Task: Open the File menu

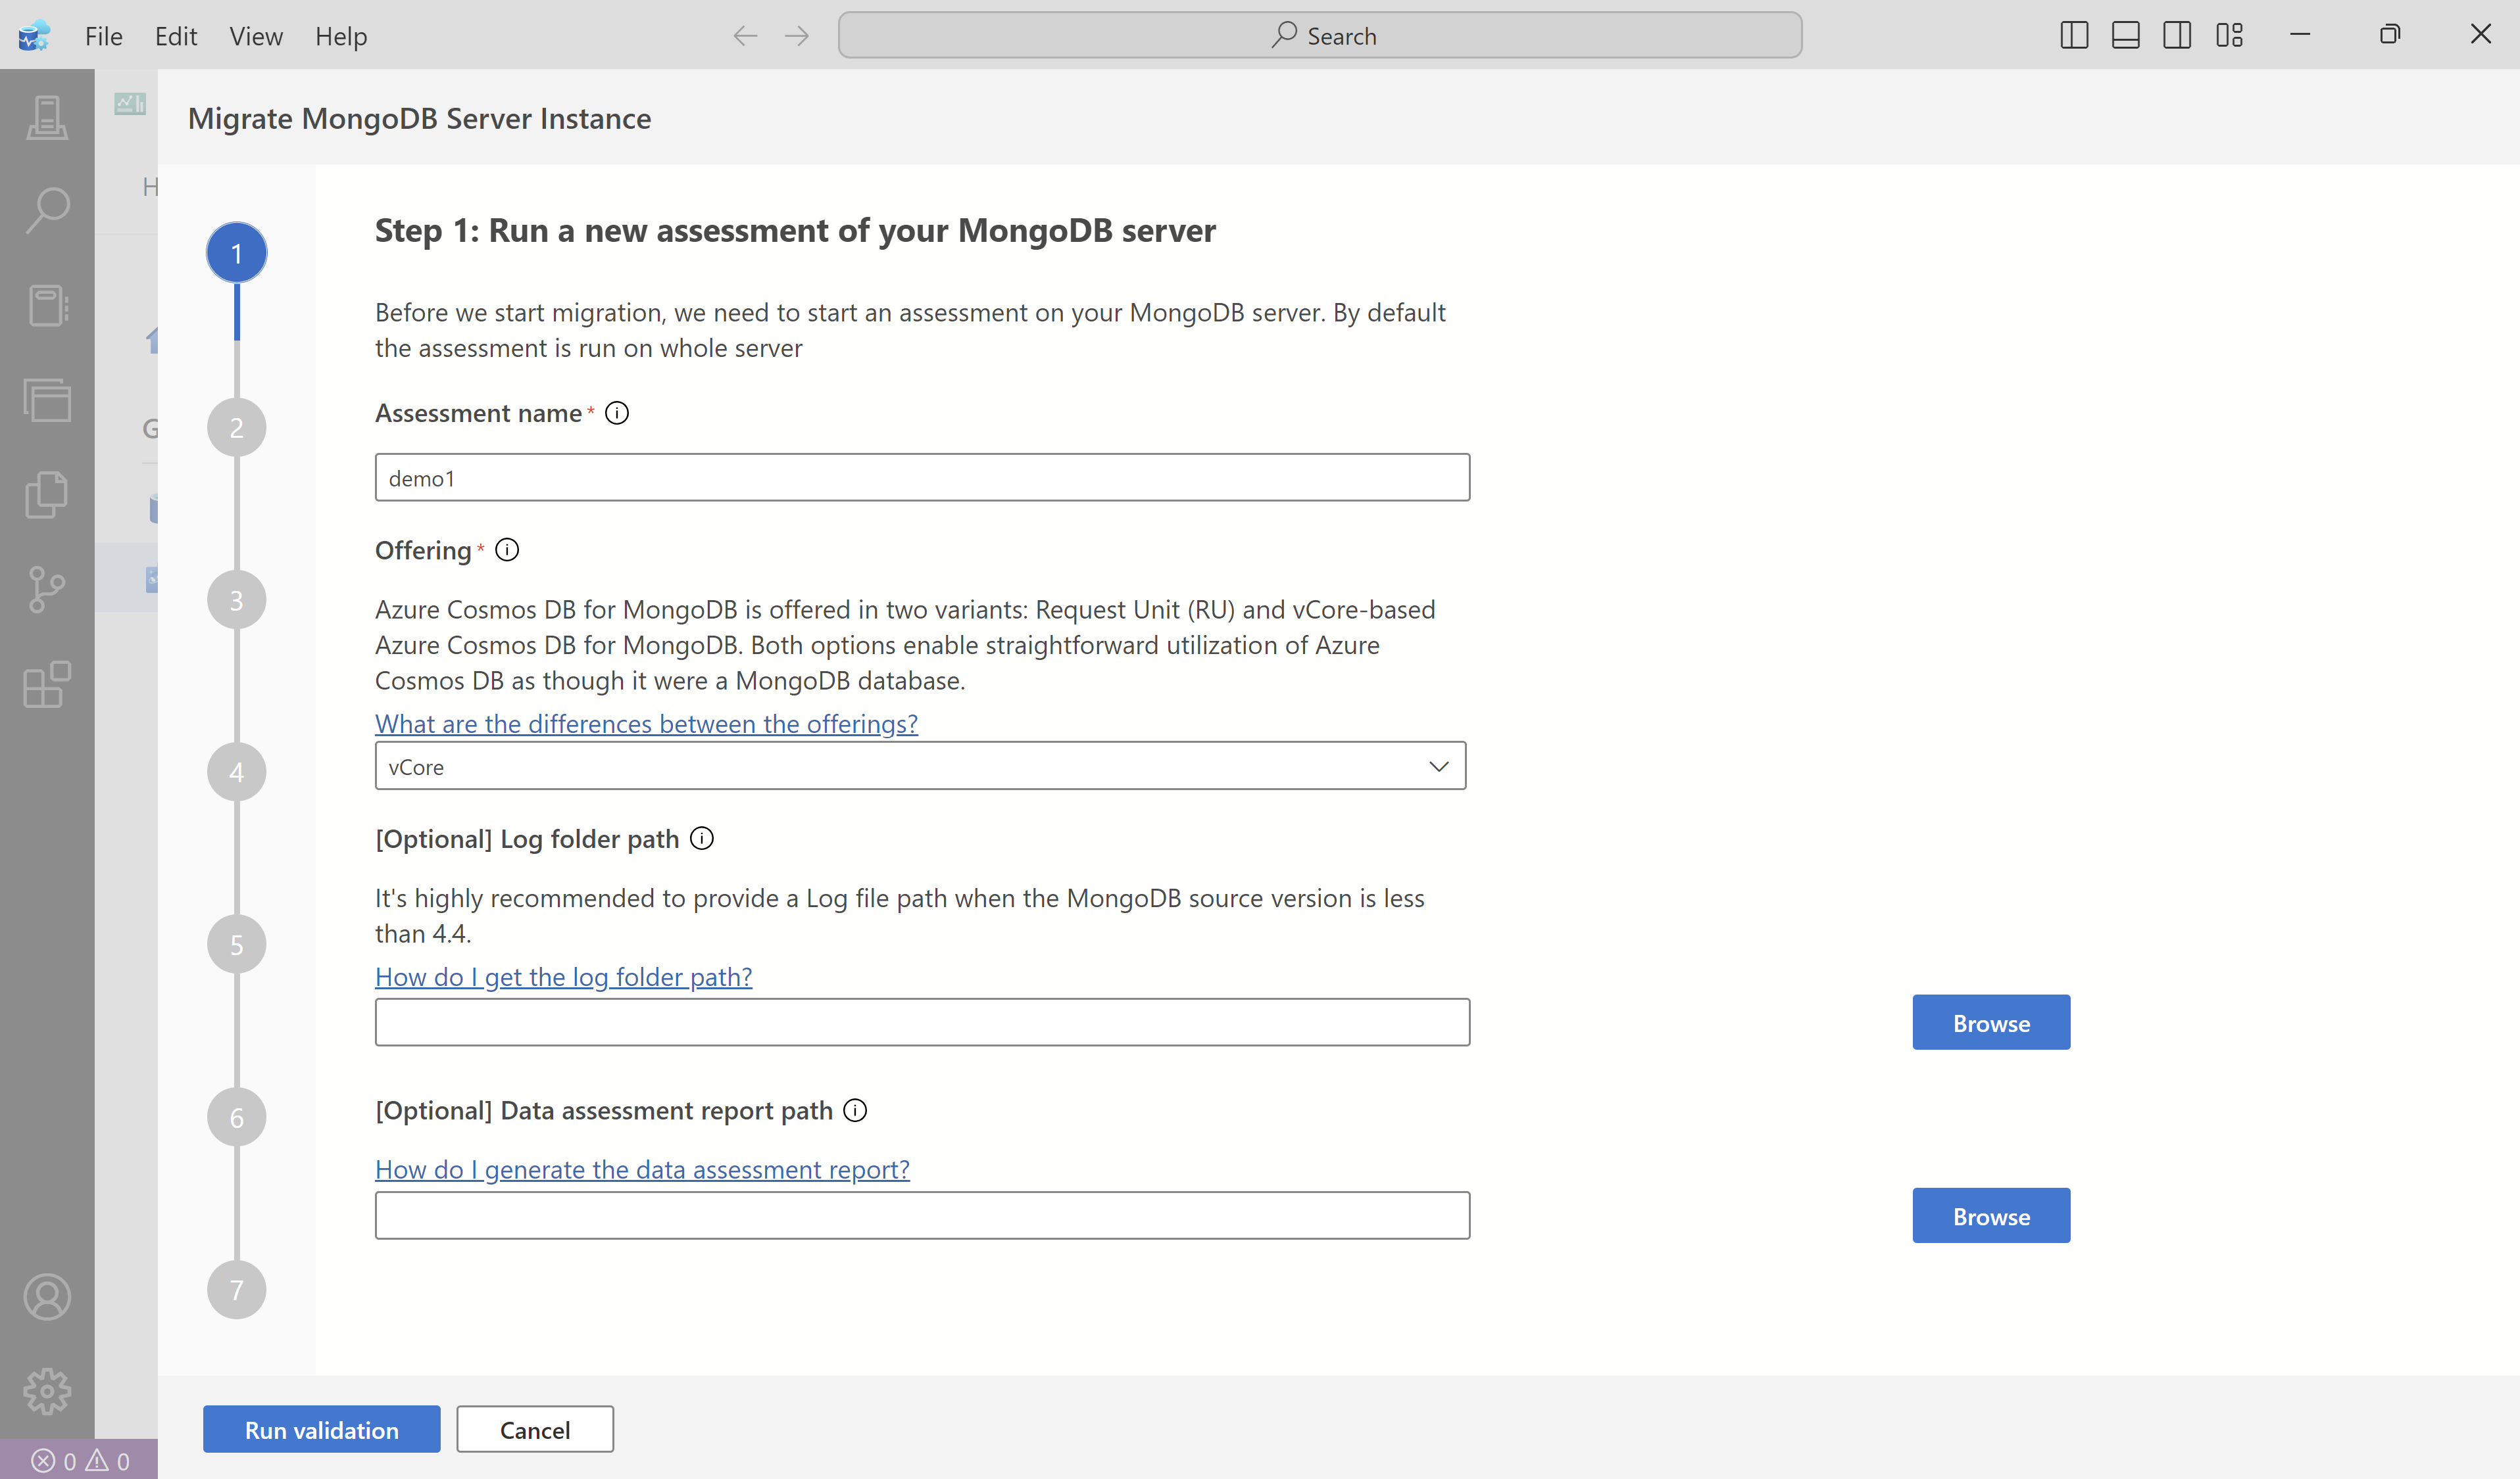Action: pos(103,36)
